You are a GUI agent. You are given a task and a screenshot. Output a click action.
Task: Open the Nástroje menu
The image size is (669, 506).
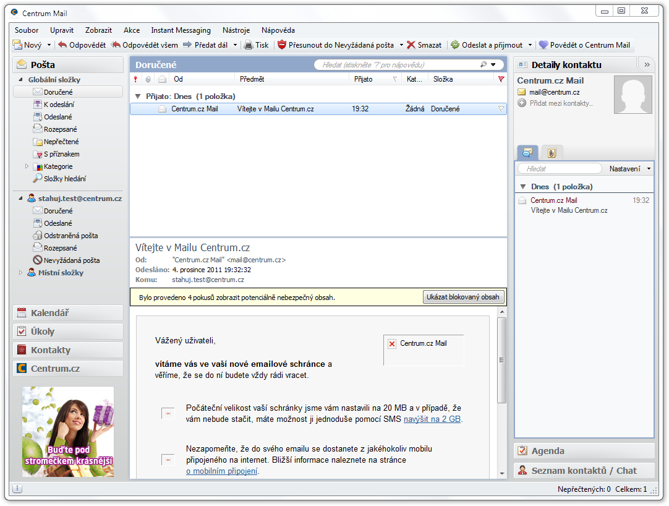pyautogui.click(x=236, y=30)
